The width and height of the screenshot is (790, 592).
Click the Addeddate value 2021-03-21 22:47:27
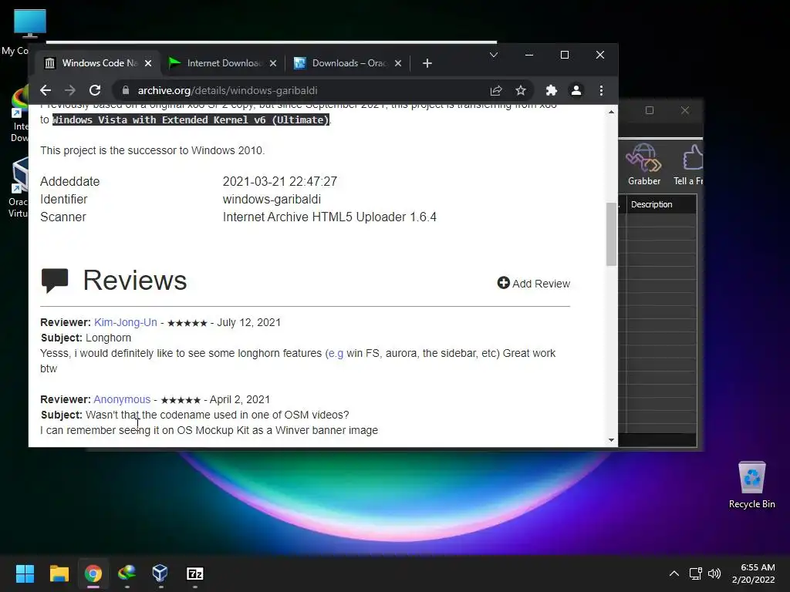[279, 181]
